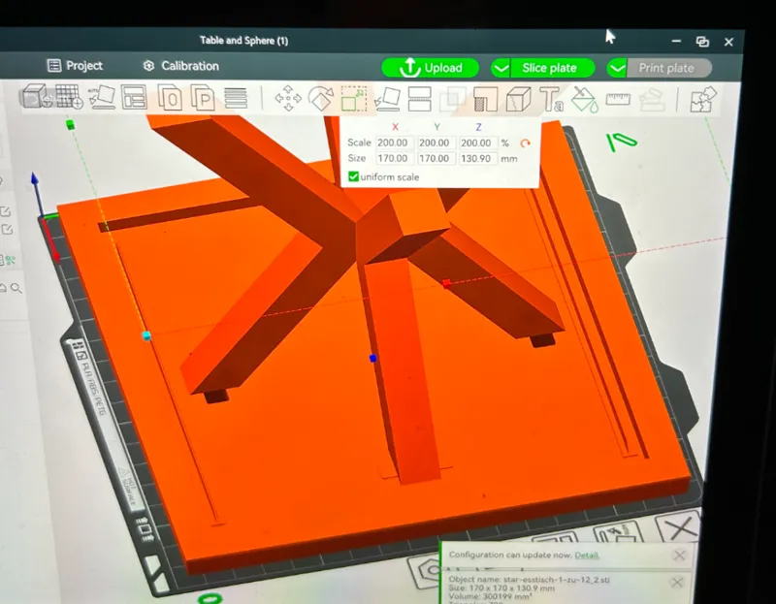Click the red X scale handle
776x604 pixels.
[x=447, y=283]
